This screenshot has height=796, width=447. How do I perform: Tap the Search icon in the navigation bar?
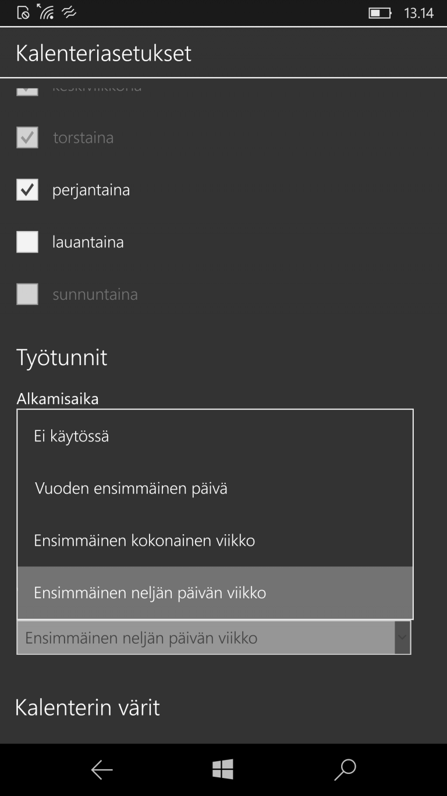click(345, 770)
